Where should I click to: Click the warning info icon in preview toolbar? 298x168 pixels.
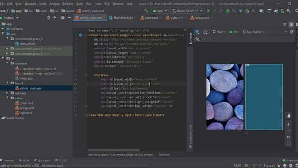(x=292, y=32)
